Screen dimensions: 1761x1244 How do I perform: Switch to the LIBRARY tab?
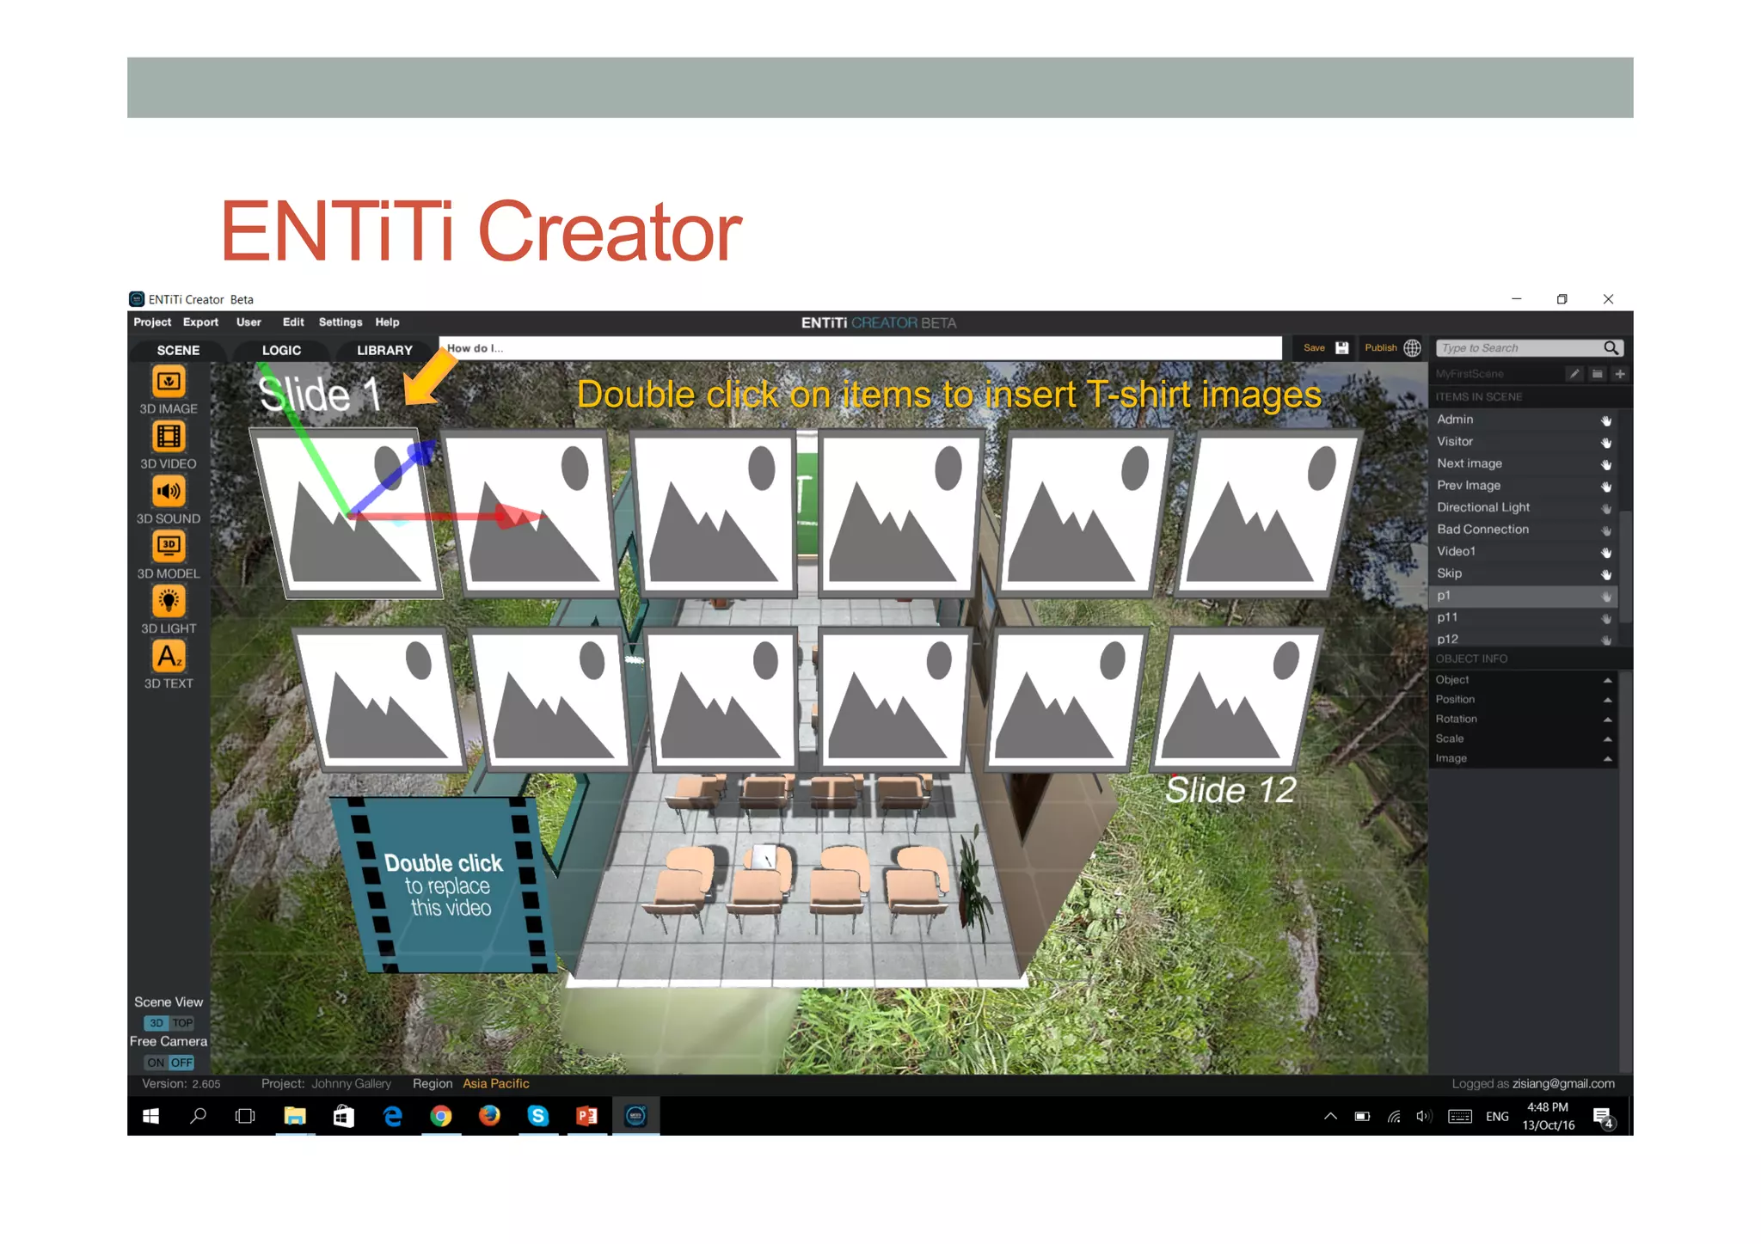coord(384,350)
